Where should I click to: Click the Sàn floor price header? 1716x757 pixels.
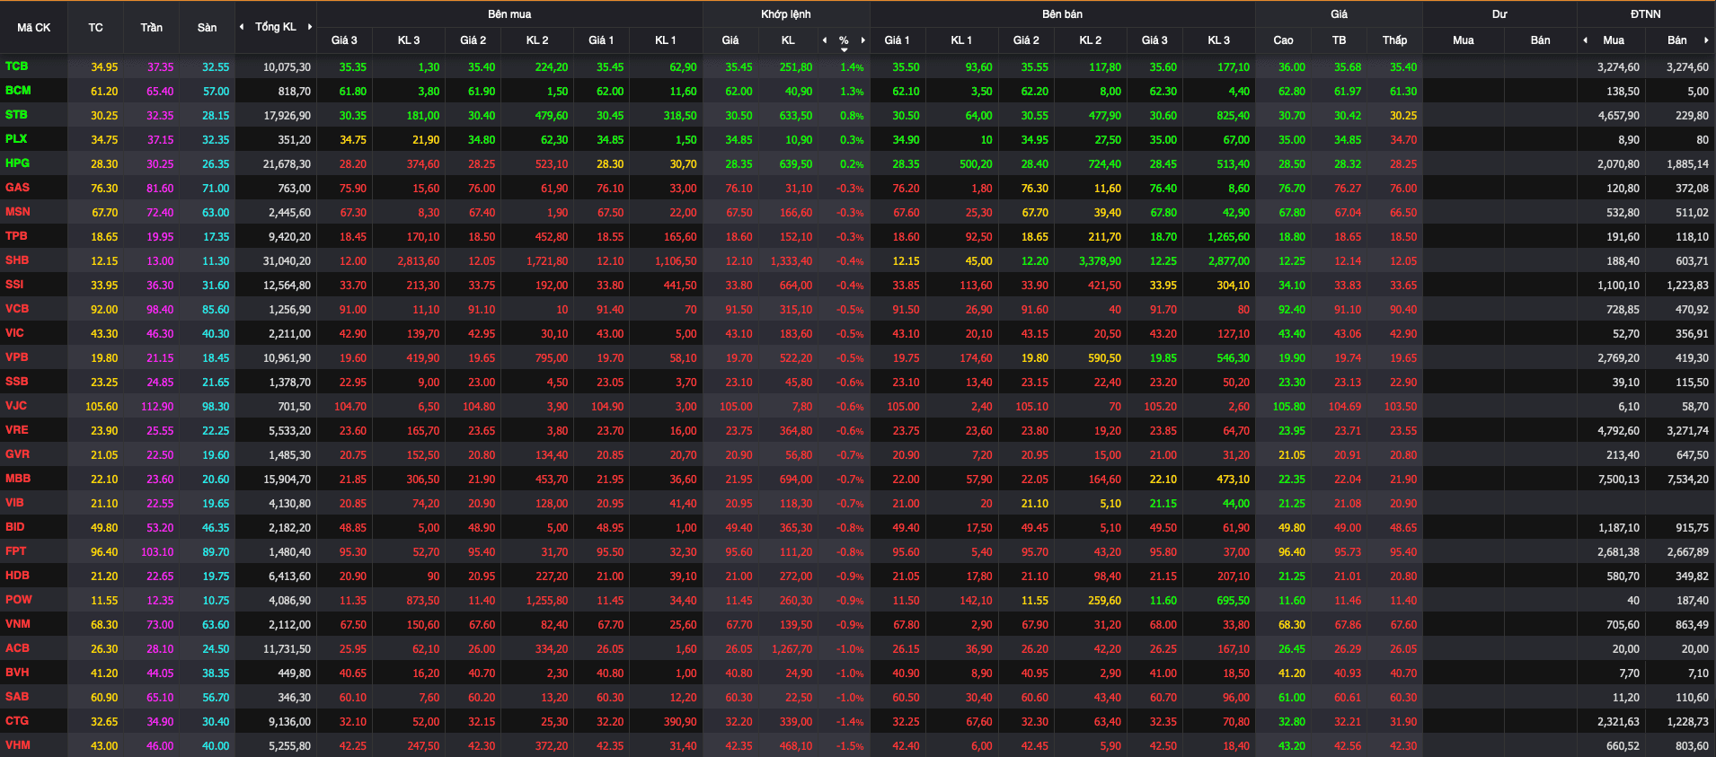click(x=207, y=28)
